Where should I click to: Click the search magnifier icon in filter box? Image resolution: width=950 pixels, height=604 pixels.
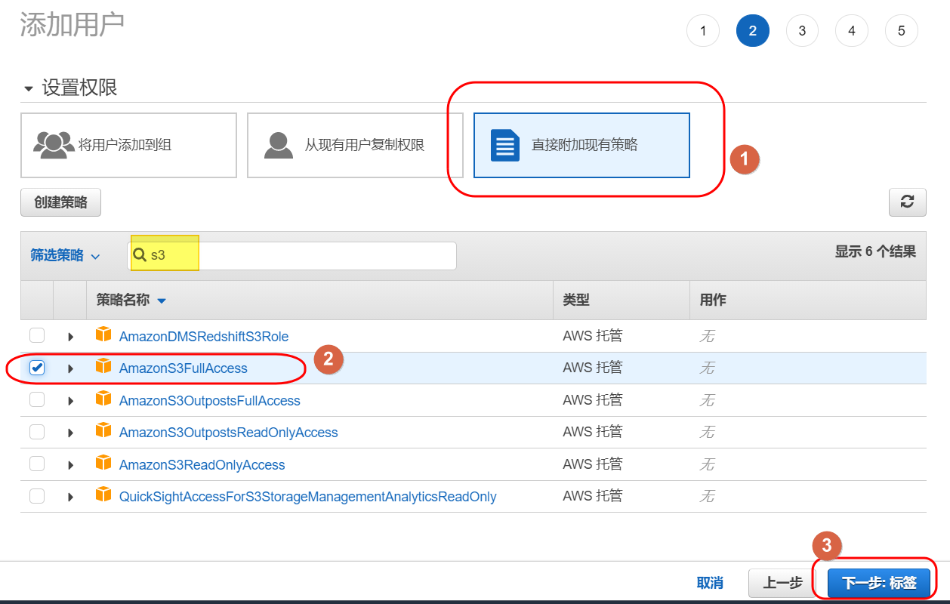coord(140,255)
